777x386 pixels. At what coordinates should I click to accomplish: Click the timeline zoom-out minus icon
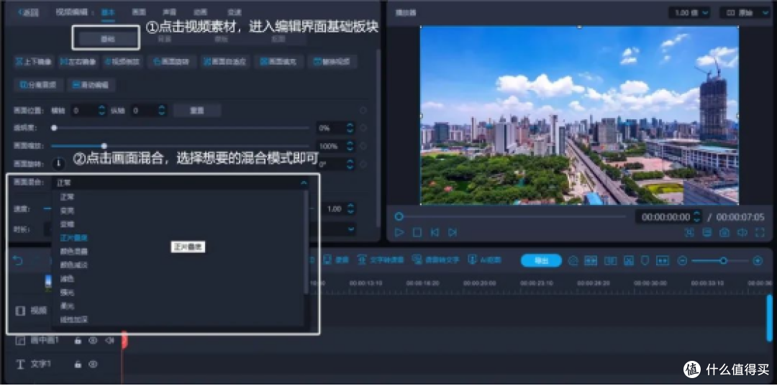coord(682,261)
